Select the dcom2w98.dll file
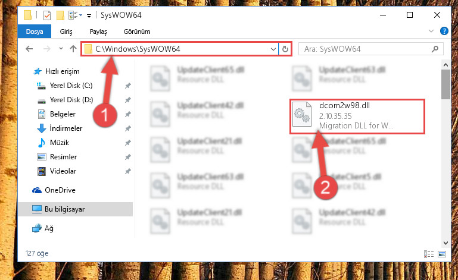Viewport: 458px width, 280px height. click(x=357, y=116)
